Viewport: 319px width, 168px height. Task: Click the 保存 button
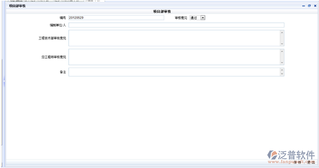tap(297, 162)
